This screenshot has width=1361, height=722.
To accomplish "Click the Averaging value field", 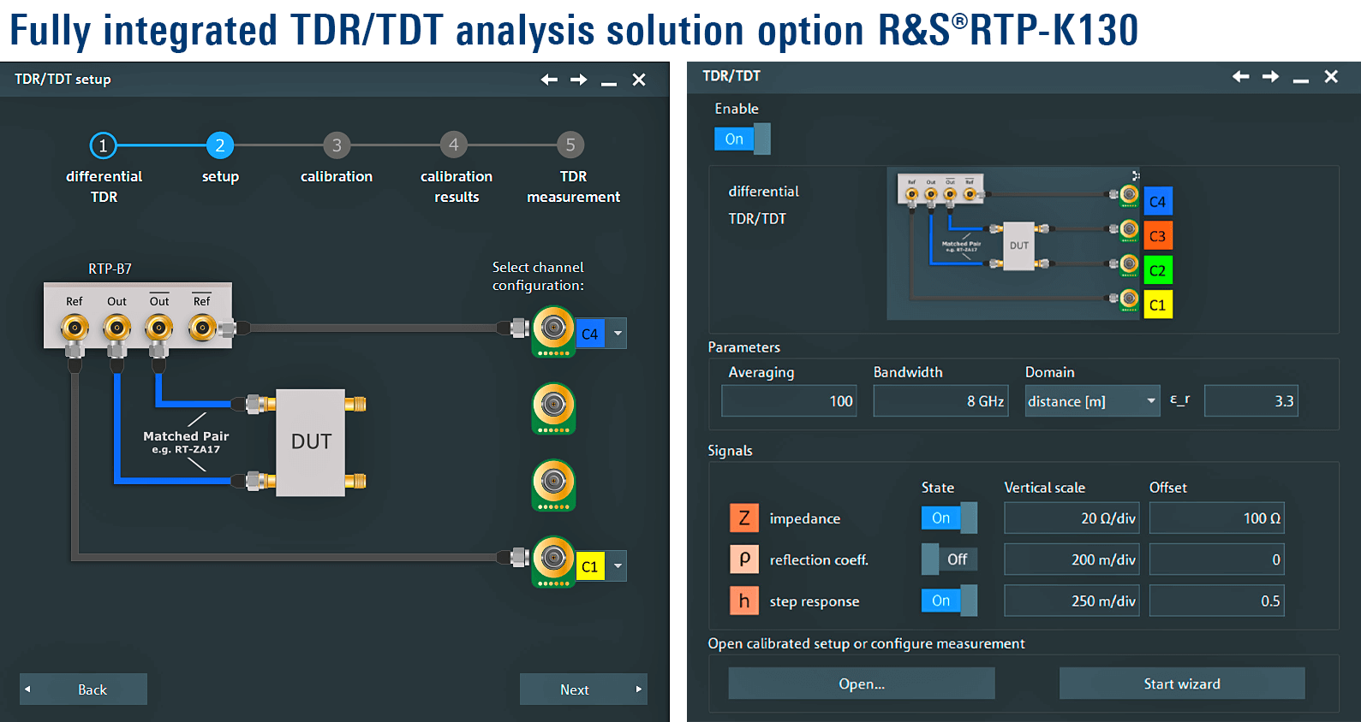I will tap(790, 401).
